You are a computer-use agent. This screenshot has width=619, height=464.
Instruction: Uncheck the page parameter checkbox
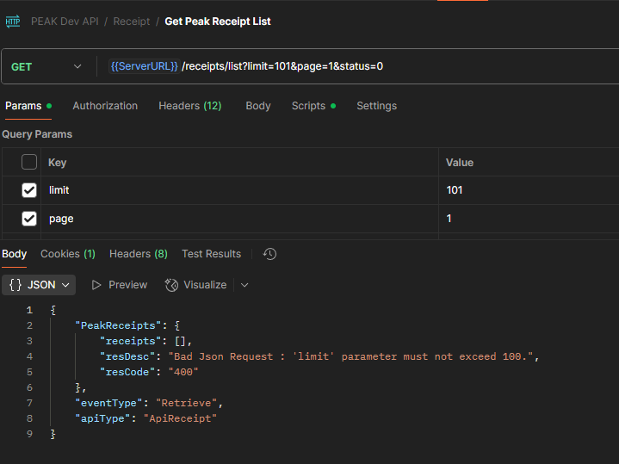[x=29, y=219]
